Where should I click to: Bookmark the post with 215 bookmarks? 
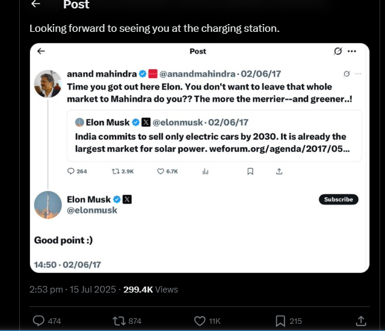point(280,321)
